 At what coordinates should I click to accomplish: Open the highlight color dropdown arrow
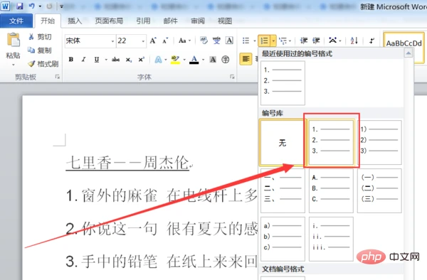[x=184, y=60]
